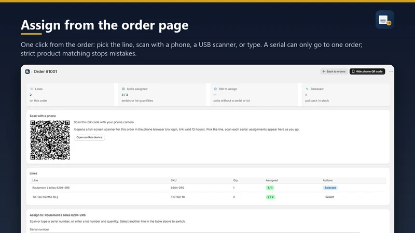Click Hide phone QR code button
415x233 pixels.
click(367, 71)
